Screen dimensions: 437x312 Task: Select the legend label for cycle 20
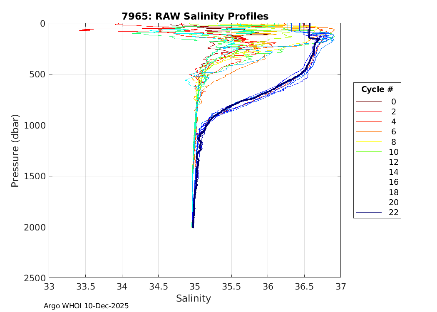pos(393,202)
